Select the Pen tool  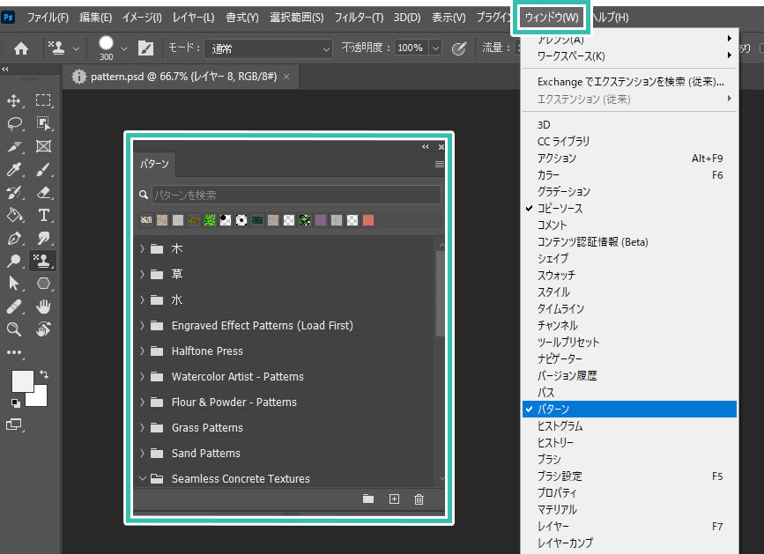(14, 236)
